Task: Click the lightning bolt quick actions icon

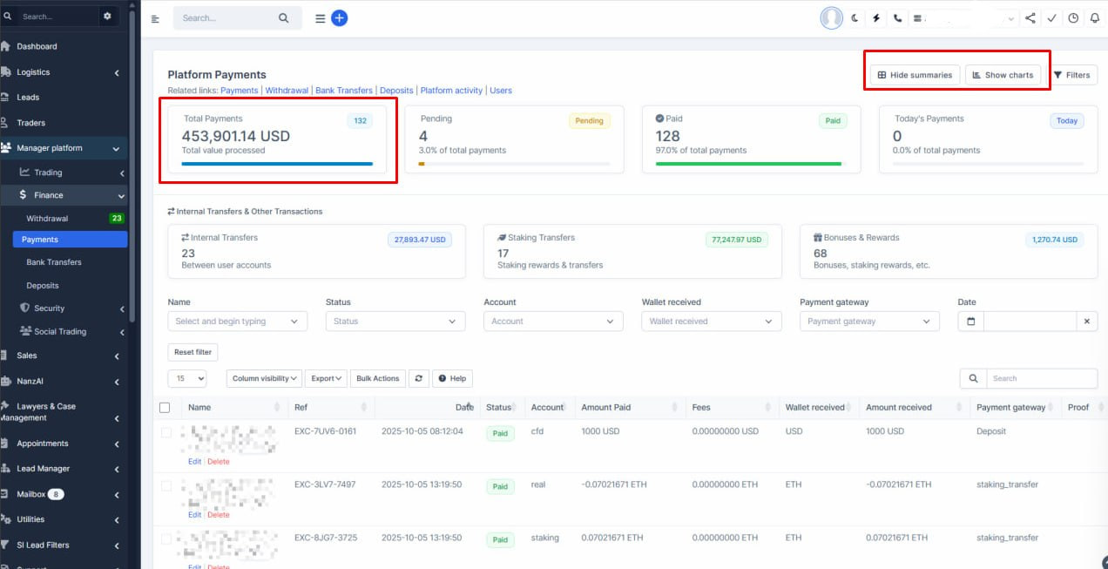Action: click(x=875, y=18)
